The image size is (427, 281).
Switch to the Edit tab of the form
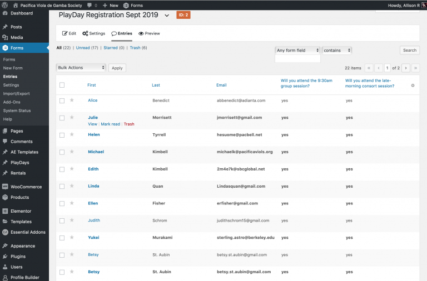(69, 33)
